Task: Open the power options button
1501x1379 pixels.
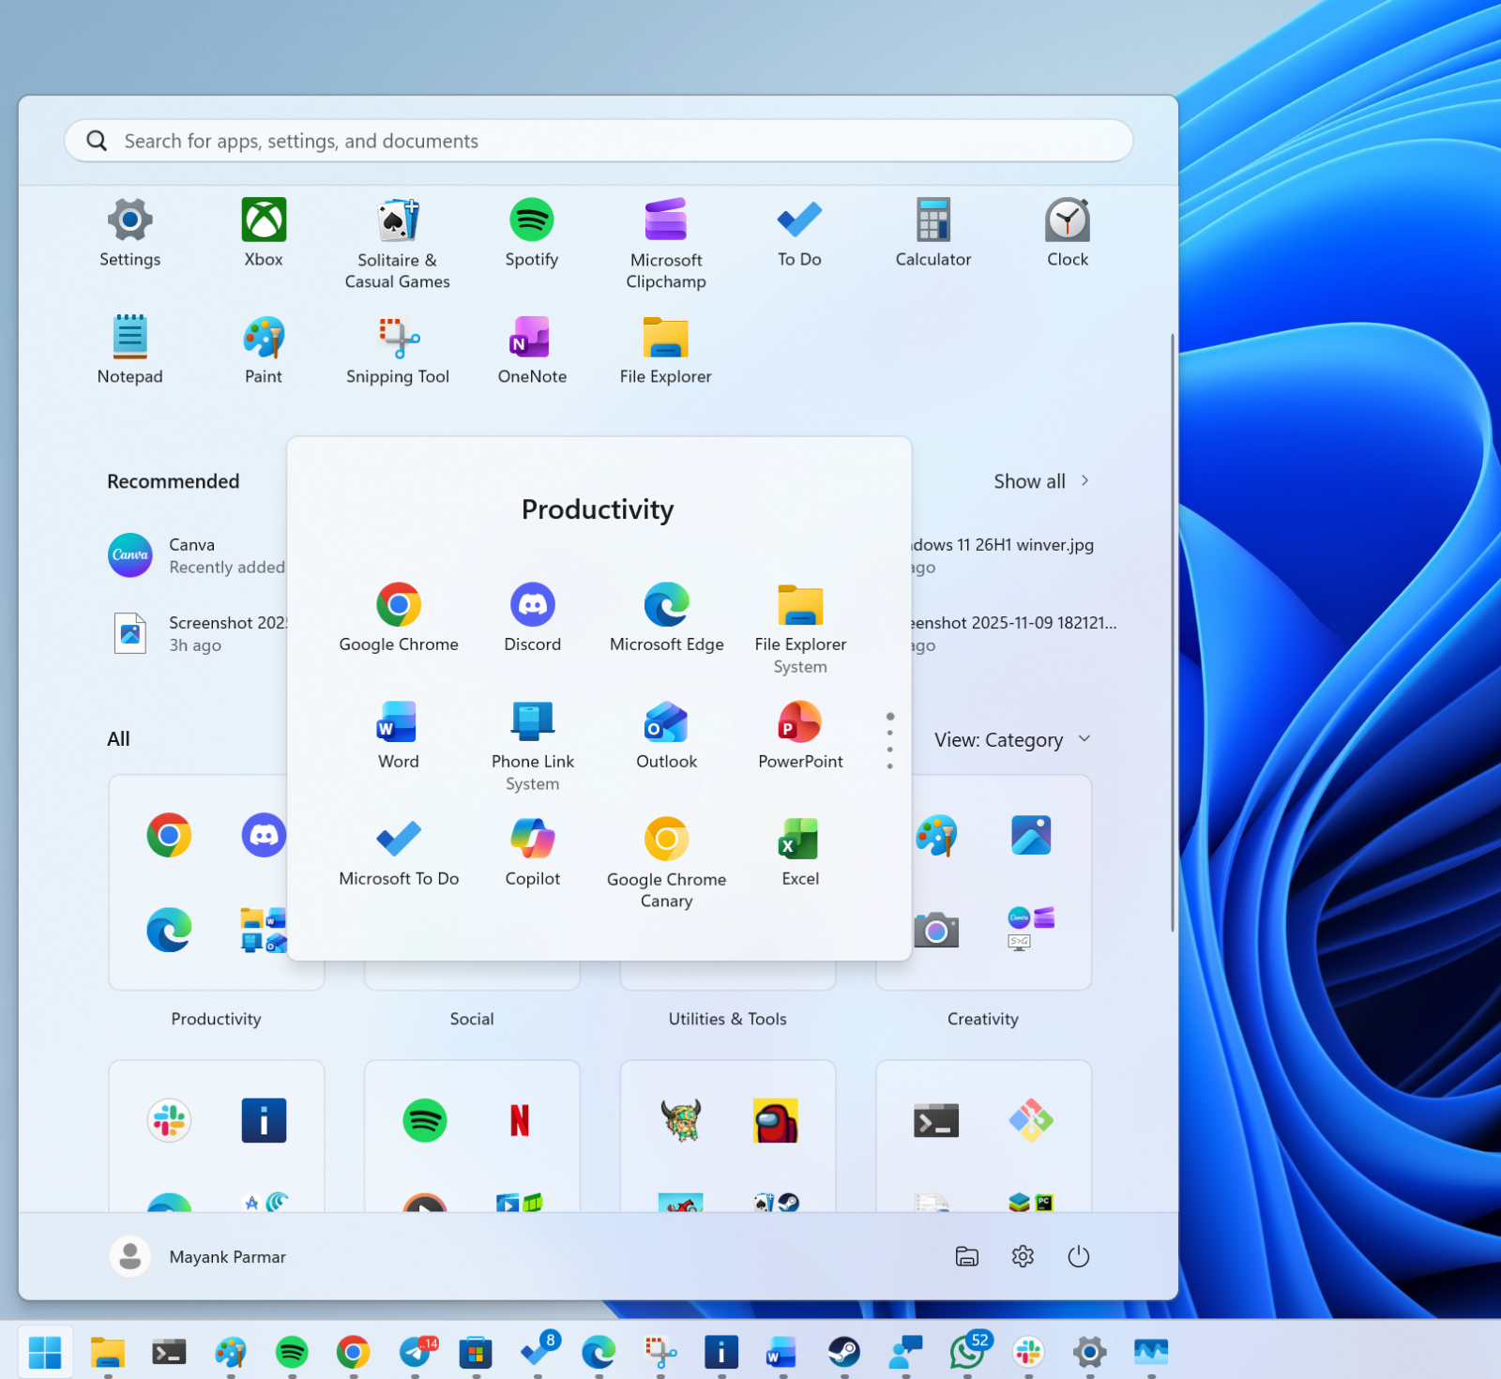Action: coord(1078,1256)
